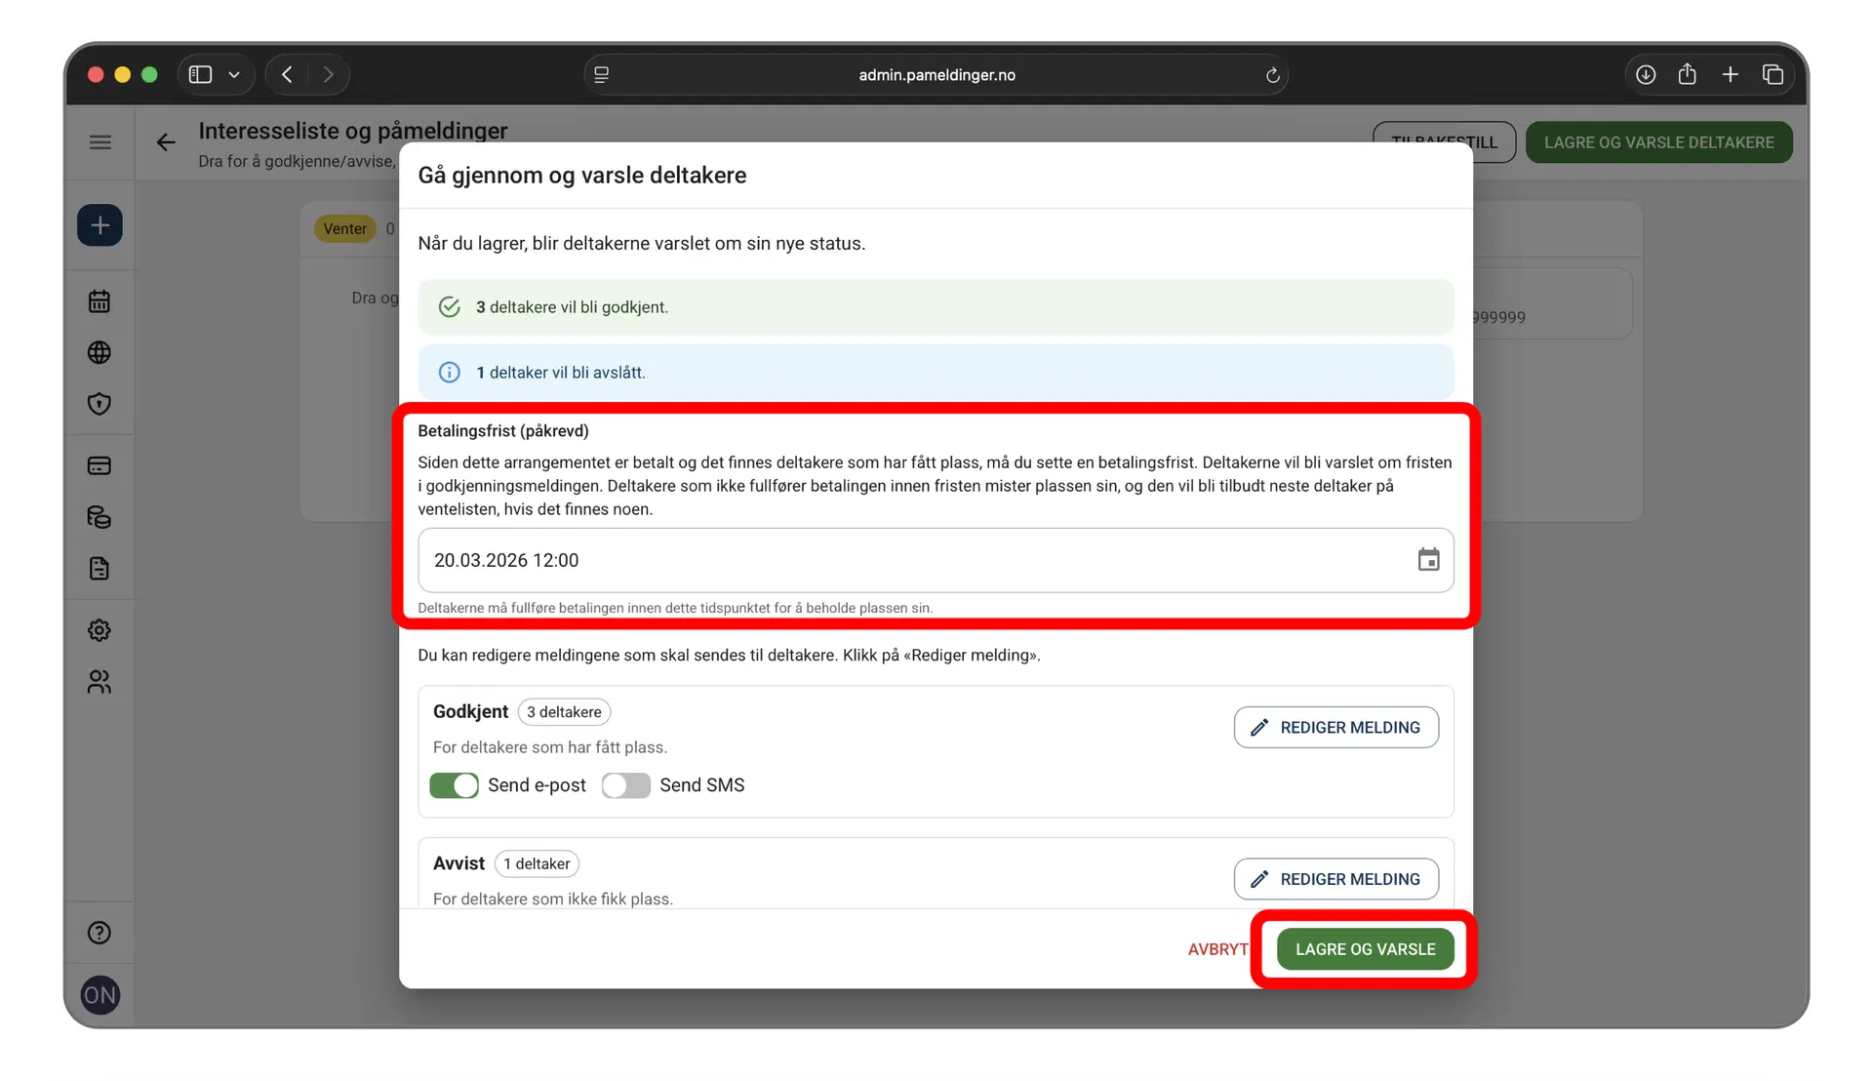Click the coins icon in sidebar
Image resolution: width=1873 pixels, height=1081 pixels.
100,517
